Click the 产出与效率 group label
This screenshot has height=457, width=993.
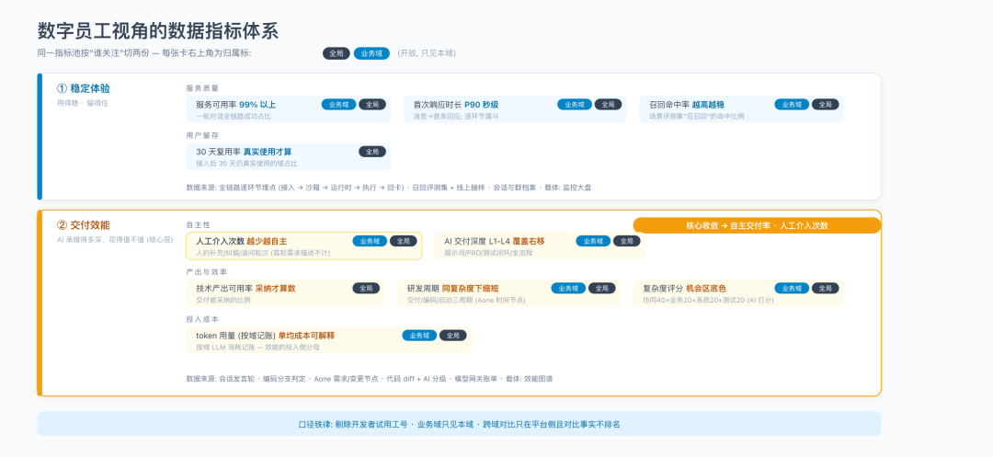(x=206, y=271)
